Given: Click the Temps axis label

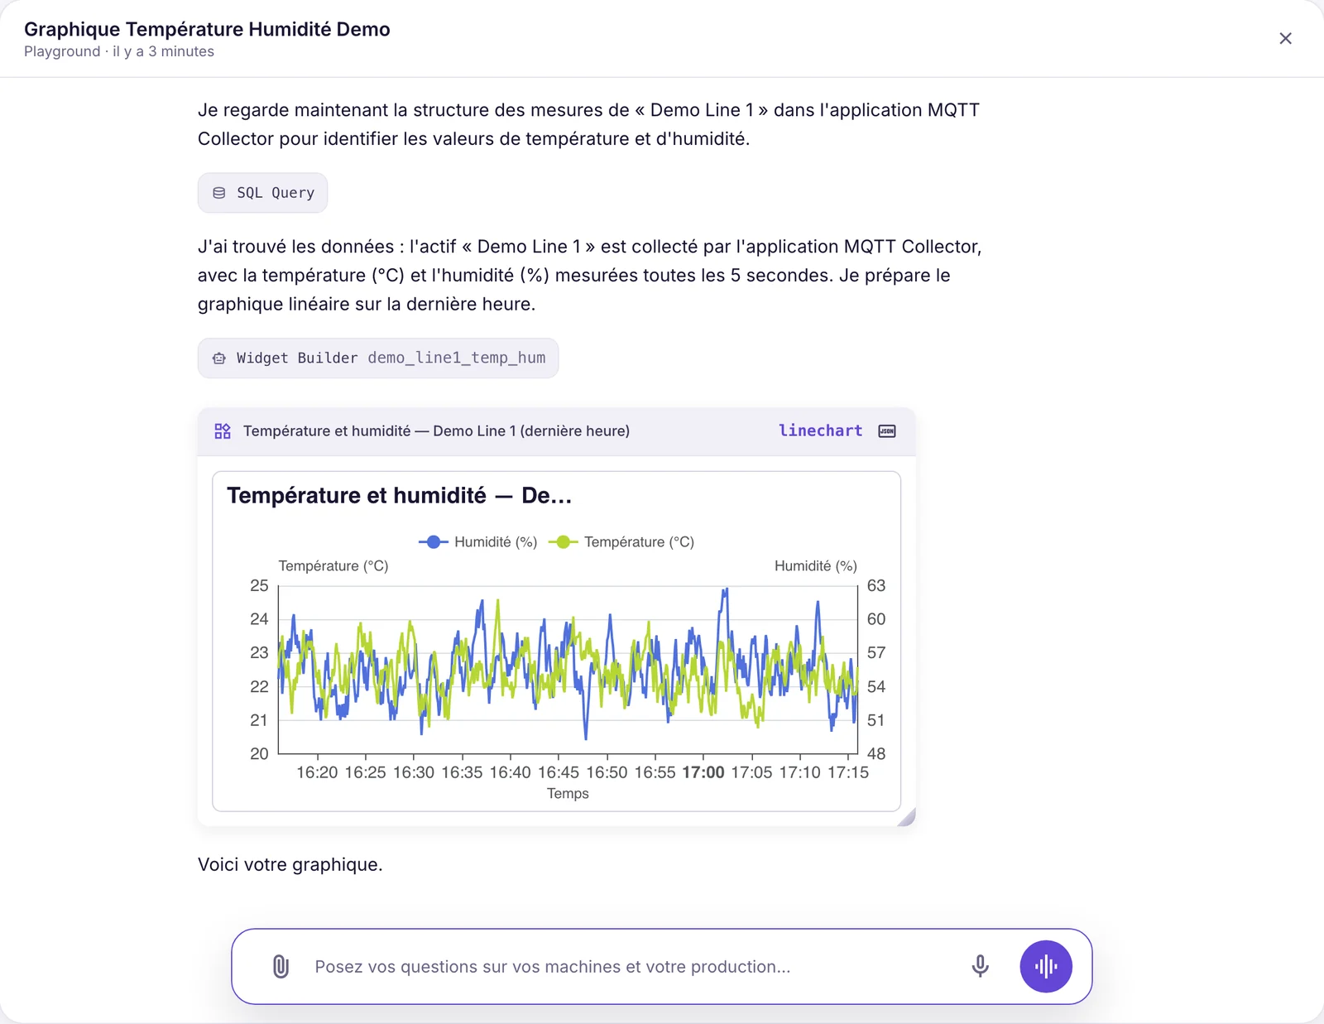Looking at the screenshot, I should (x=568, y=794).
